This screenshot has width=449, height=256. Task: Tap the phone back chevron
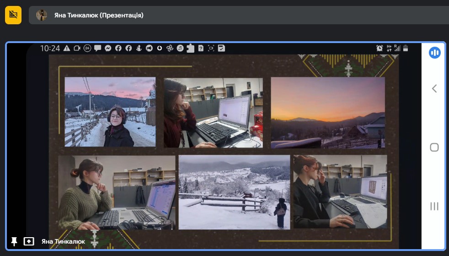[434, 88]
